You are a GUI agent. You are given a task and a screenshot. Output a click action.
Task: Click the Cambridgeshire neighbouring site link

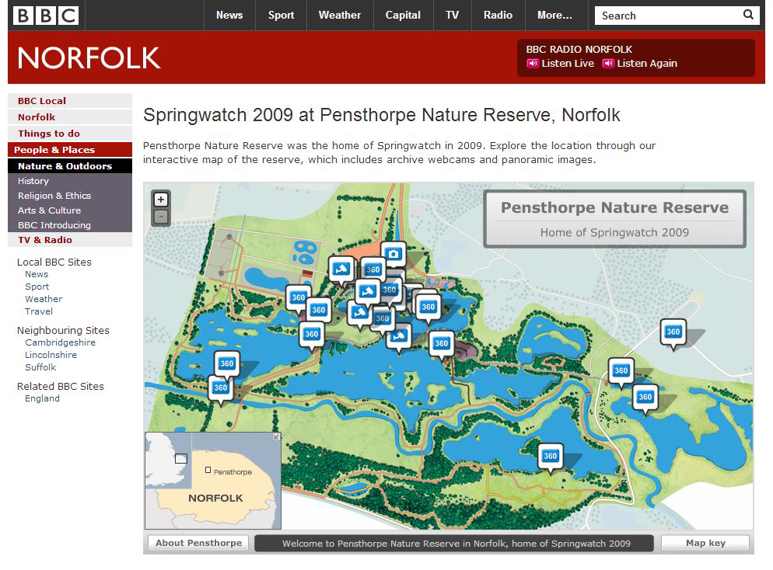click(60, 342)
